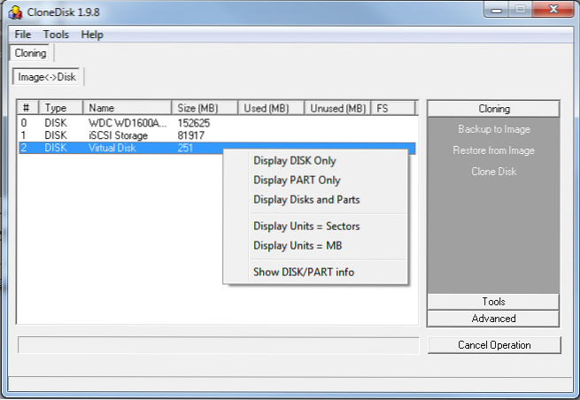Click the Name column header
The width and height of the screenshot is (580, 400).
127,108
